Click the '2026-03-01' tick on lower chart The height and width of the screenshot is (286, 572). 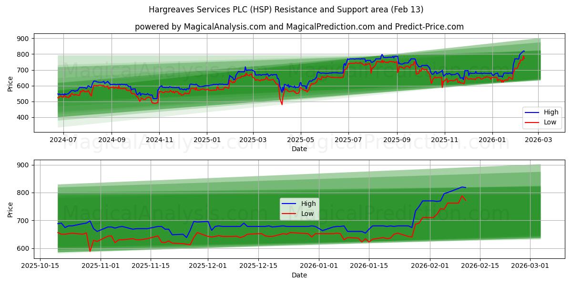click(530, 266)
